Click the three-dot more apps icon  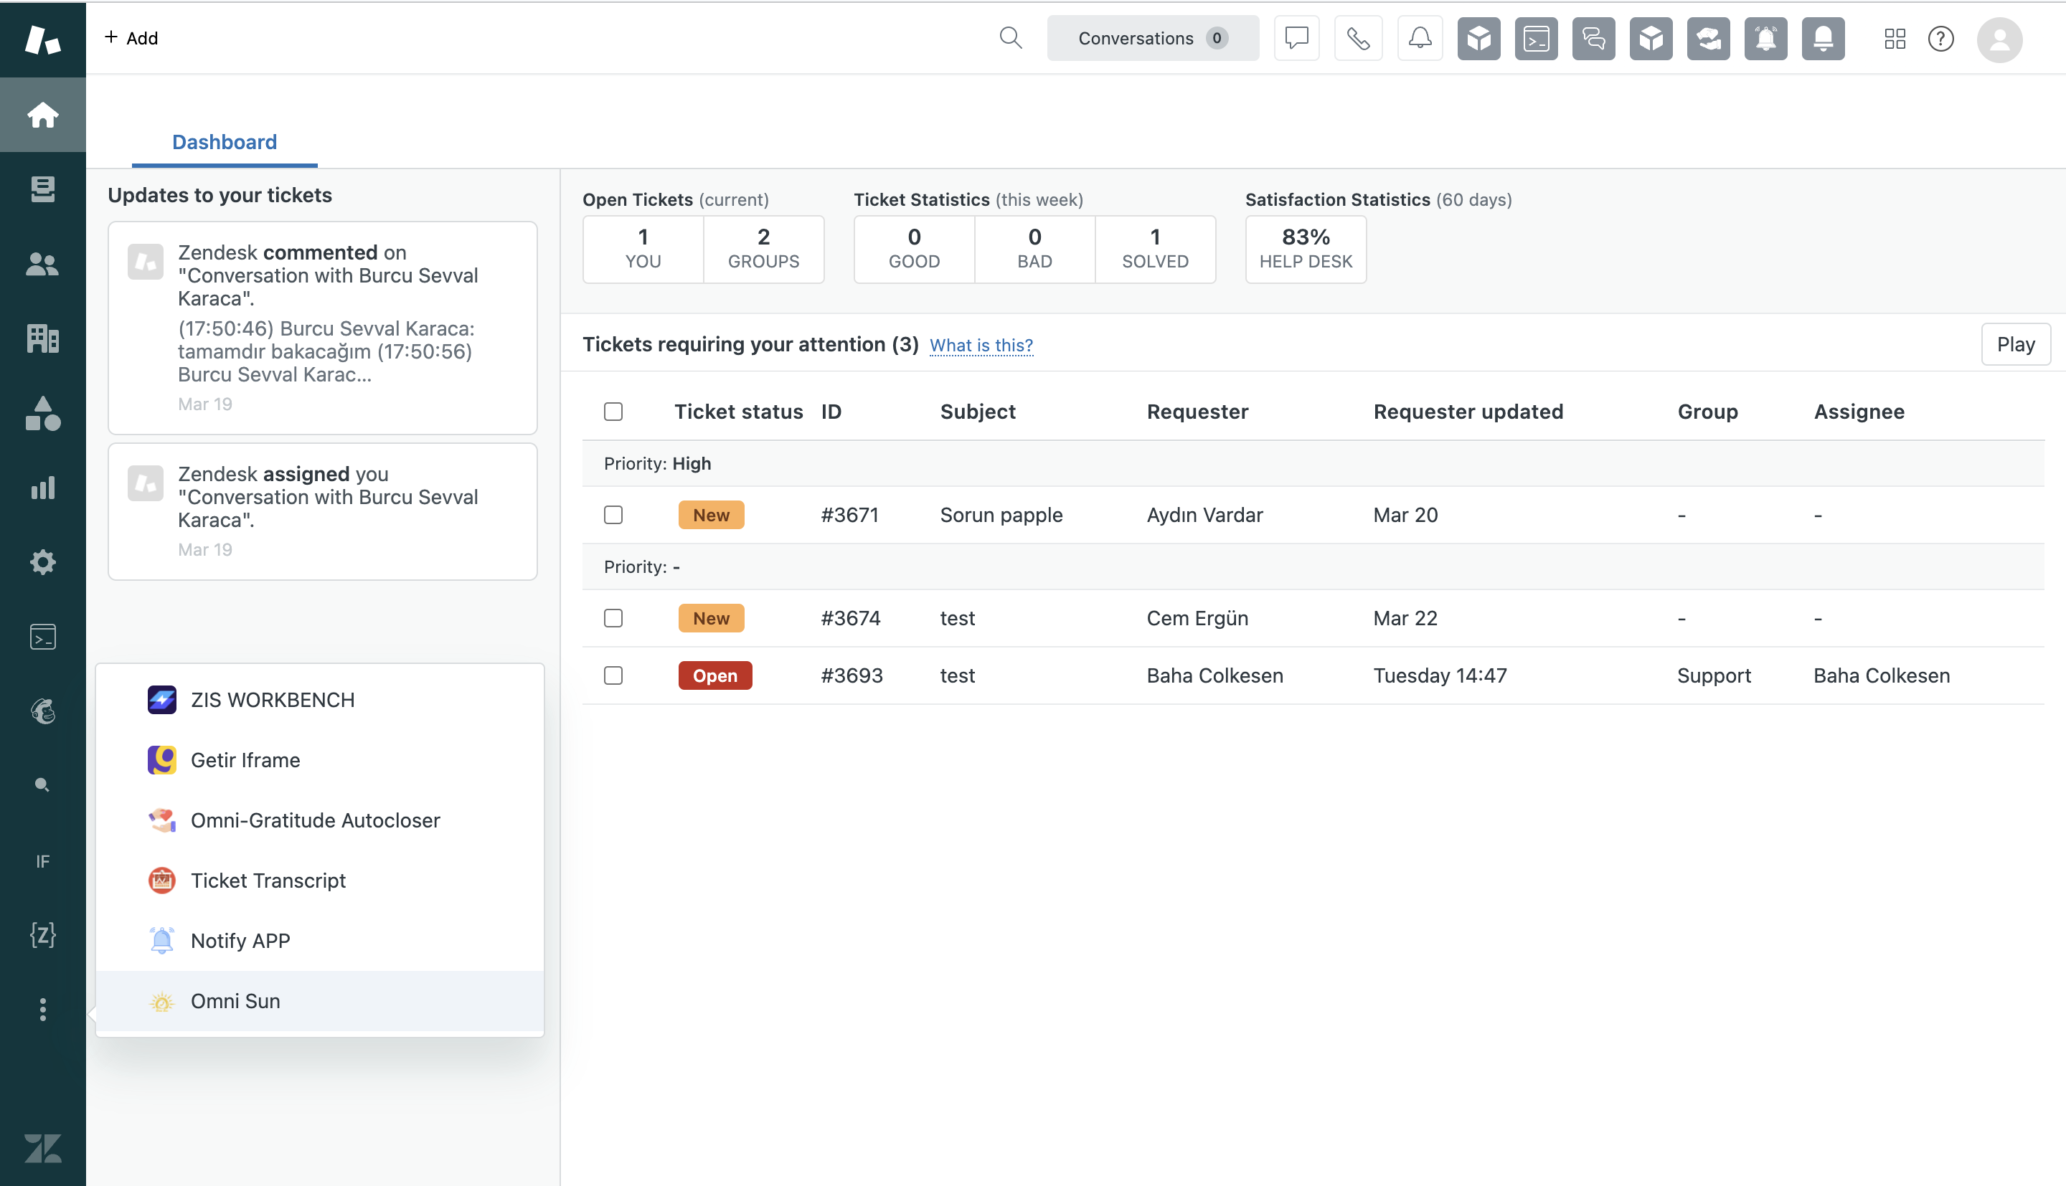pyautogui.click(x=42, y=1009)
